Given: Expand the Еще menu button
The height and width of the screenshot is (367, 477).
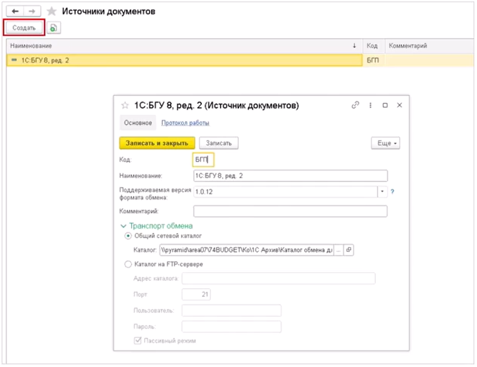Looking at the screenshot, I should click(x=385, y=143).
